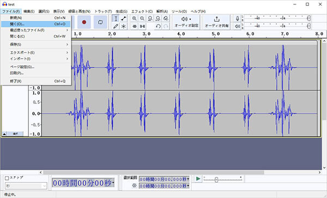The width and height of the screenshot is (327, 198).
Task: Open the Generate (生成) menu
Action: pyautogui.click(x=122, y=11)
